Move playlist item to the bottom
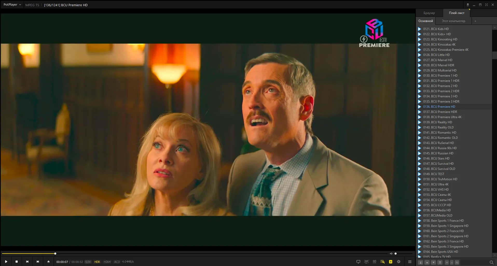 [x=440, y=262]
